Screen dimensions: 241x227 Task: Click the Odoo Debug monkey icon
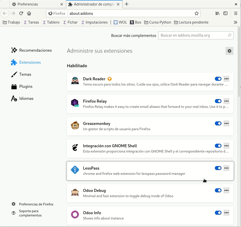point(75,192)
